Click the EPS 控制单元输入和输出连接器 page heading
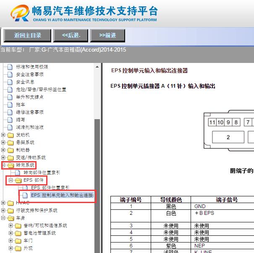Image resolution: width=254 pixels, height=253 pixels. [x=149, y=70]
